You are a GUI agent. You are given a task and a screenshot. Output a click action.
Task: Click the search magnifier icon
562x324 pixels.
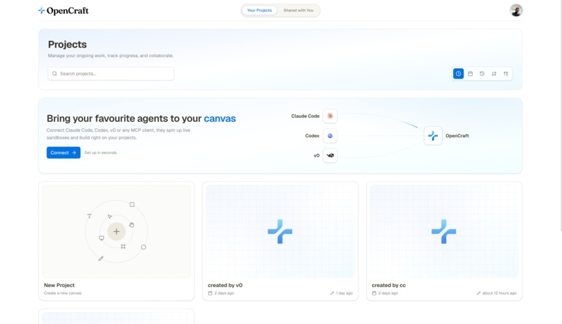(x=54, y=74)
